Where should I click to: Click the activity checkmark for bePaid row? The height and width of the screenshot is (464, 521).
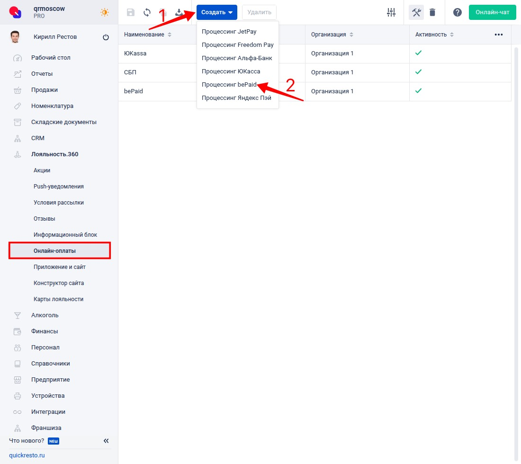click(x=418, y=91)
